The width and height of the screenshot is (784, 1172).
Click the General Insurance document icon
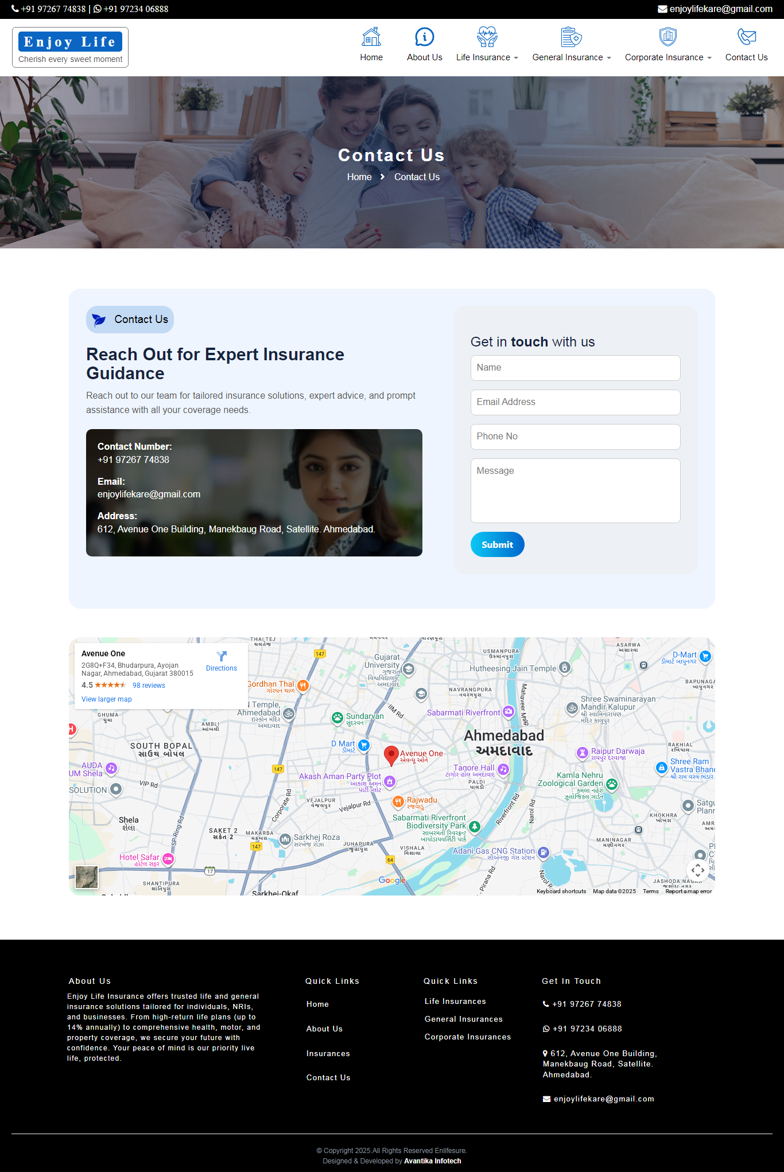pyautogui.click(x=571, y=37)
